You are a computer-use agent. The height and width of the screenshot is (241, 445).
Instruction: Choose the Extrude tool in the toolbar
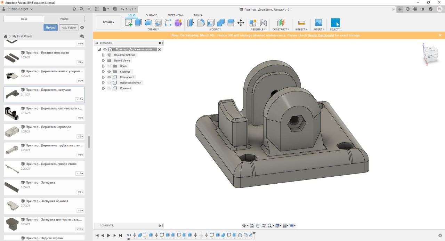coord(138,23)
